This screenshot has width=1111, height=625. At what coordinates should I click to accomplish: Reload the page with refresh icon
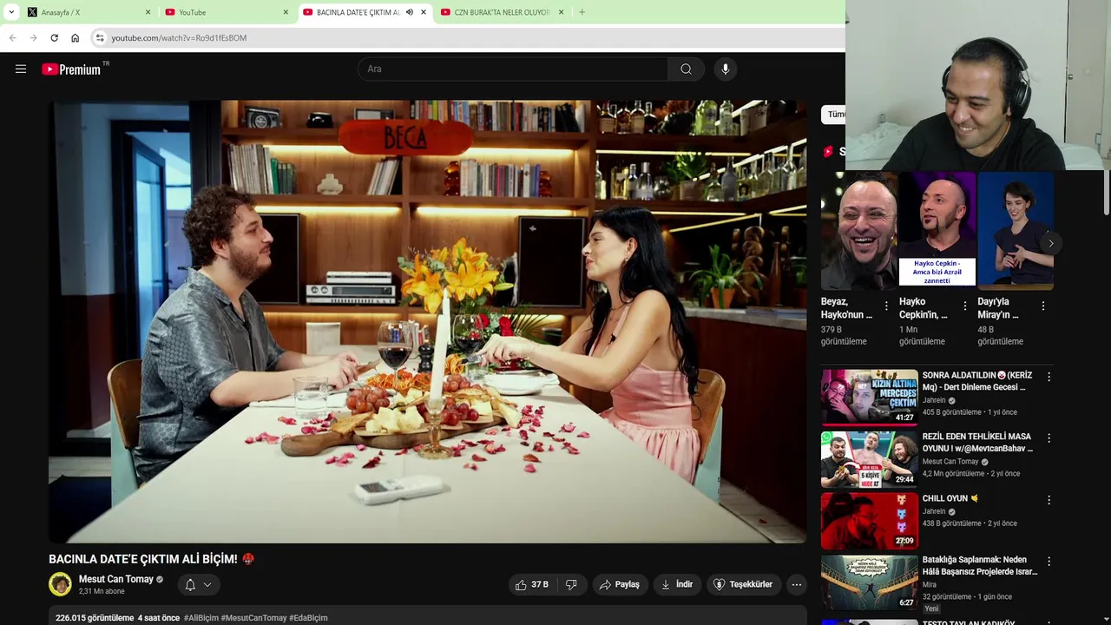point(55,38)
